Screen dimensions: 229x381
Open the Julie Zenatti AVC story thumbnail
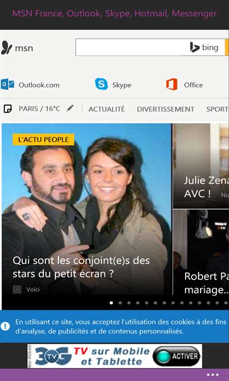tap(201, 166)
